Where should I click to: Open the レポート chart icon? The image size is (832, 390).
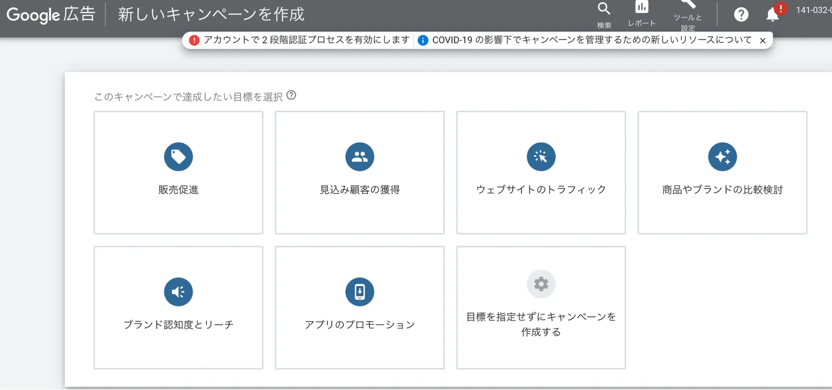(x=642, y=7)
